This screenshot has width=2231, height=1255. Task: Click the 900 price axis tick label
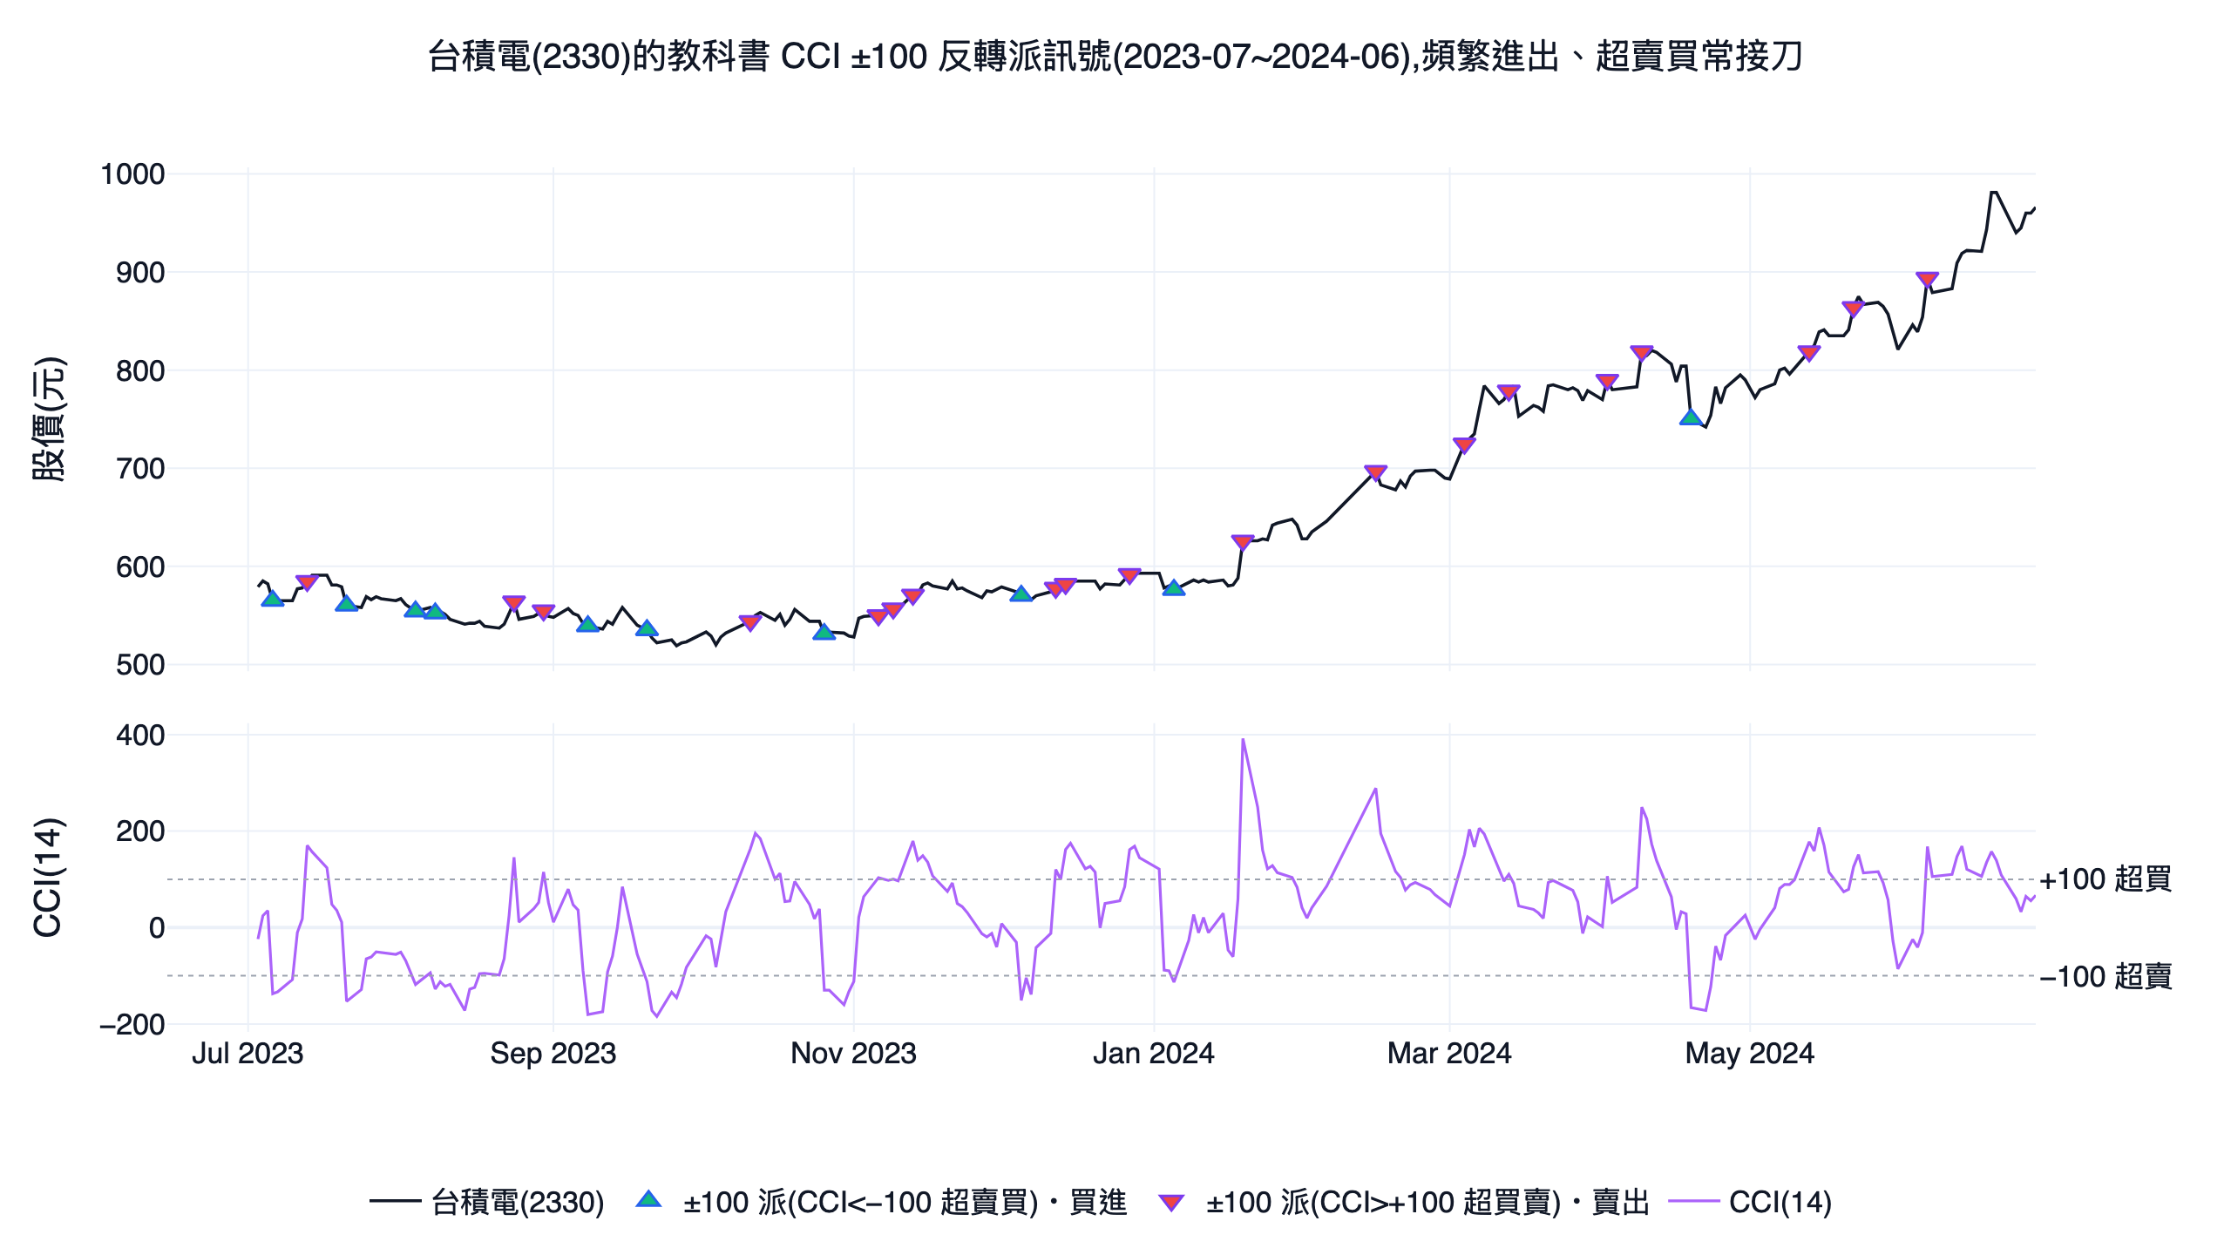click(x=140, y=273)
